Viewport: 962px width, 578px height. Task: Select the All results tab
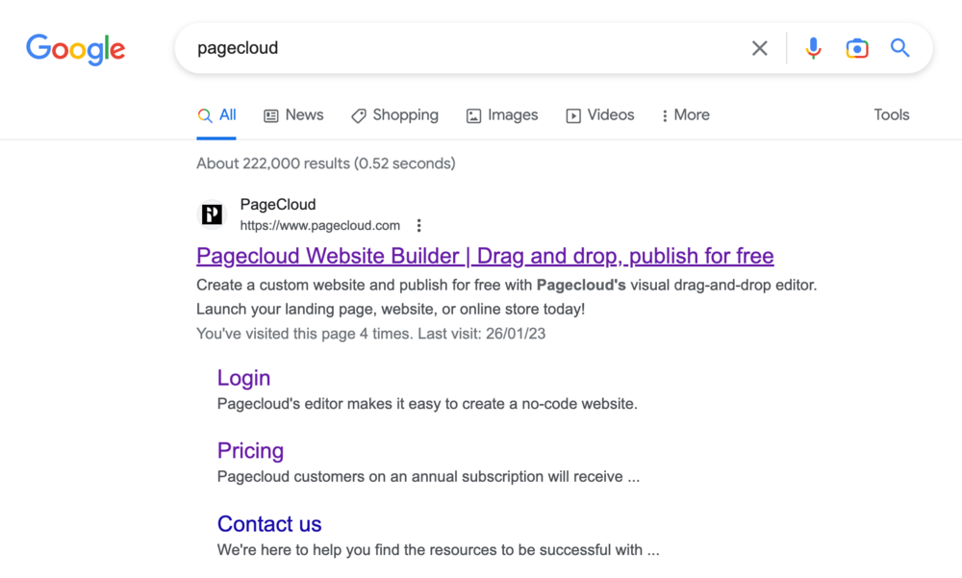point(216,115)
